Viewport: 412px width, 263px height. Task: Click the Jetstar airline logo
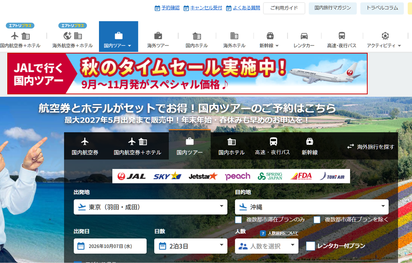(203, 176)
